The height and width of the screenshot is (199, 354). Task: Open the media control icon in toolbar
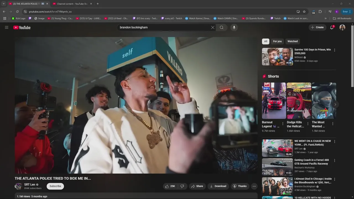click(x=330, y=12)
